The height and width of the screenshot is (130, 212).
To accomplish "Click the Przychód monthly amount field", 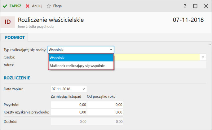I will [x=68, y=105].
